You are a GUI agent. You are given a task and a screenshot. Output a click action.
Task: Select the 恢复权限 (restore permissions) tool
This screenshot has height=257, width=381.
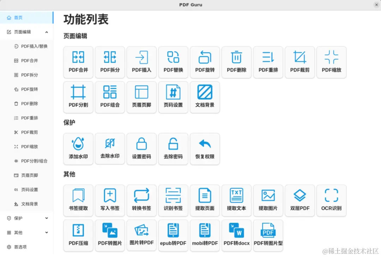pyautogui.click(x=205, y=149)
